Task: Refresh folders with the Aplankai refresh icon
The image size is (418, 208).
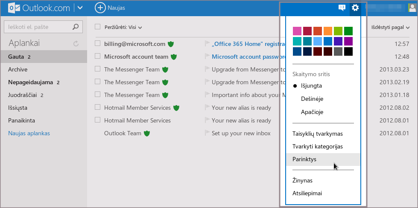Action: [76, 43]
